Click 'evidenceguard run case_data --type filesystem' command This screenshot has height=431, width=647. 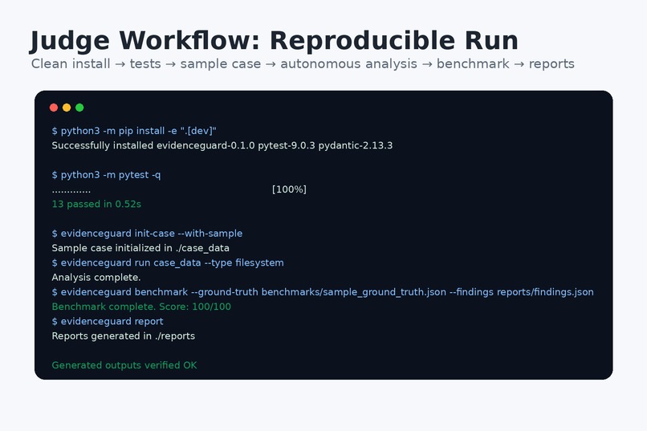click(x=168, y=262)
